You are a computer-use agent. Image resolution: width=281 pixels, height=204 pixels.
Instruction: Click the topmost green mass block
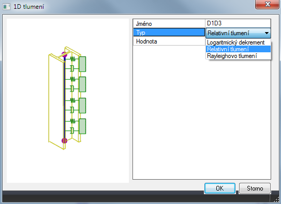pyautogui.click(x=82, y=64)
